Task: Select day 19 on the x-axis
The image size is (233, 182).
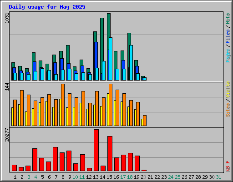Action: point(137,177)
